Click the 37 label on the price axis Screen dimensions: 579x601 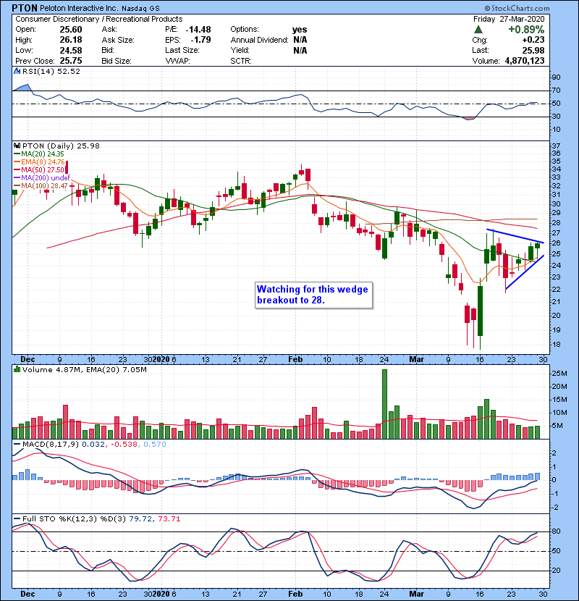556,146
